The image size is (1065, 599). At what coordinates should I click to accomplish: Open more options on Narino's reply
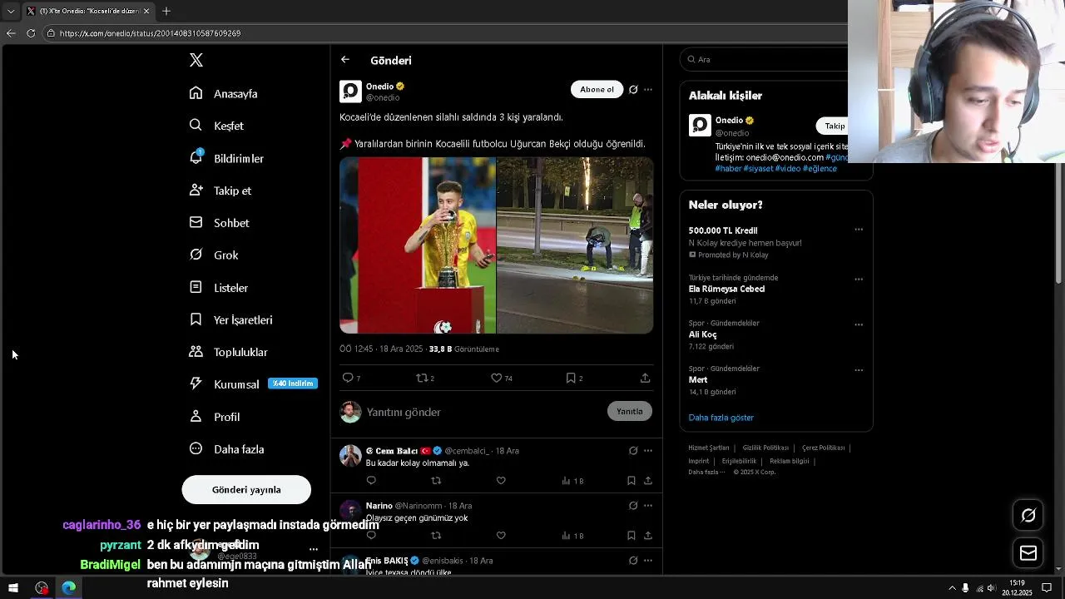tap(648, 506)
